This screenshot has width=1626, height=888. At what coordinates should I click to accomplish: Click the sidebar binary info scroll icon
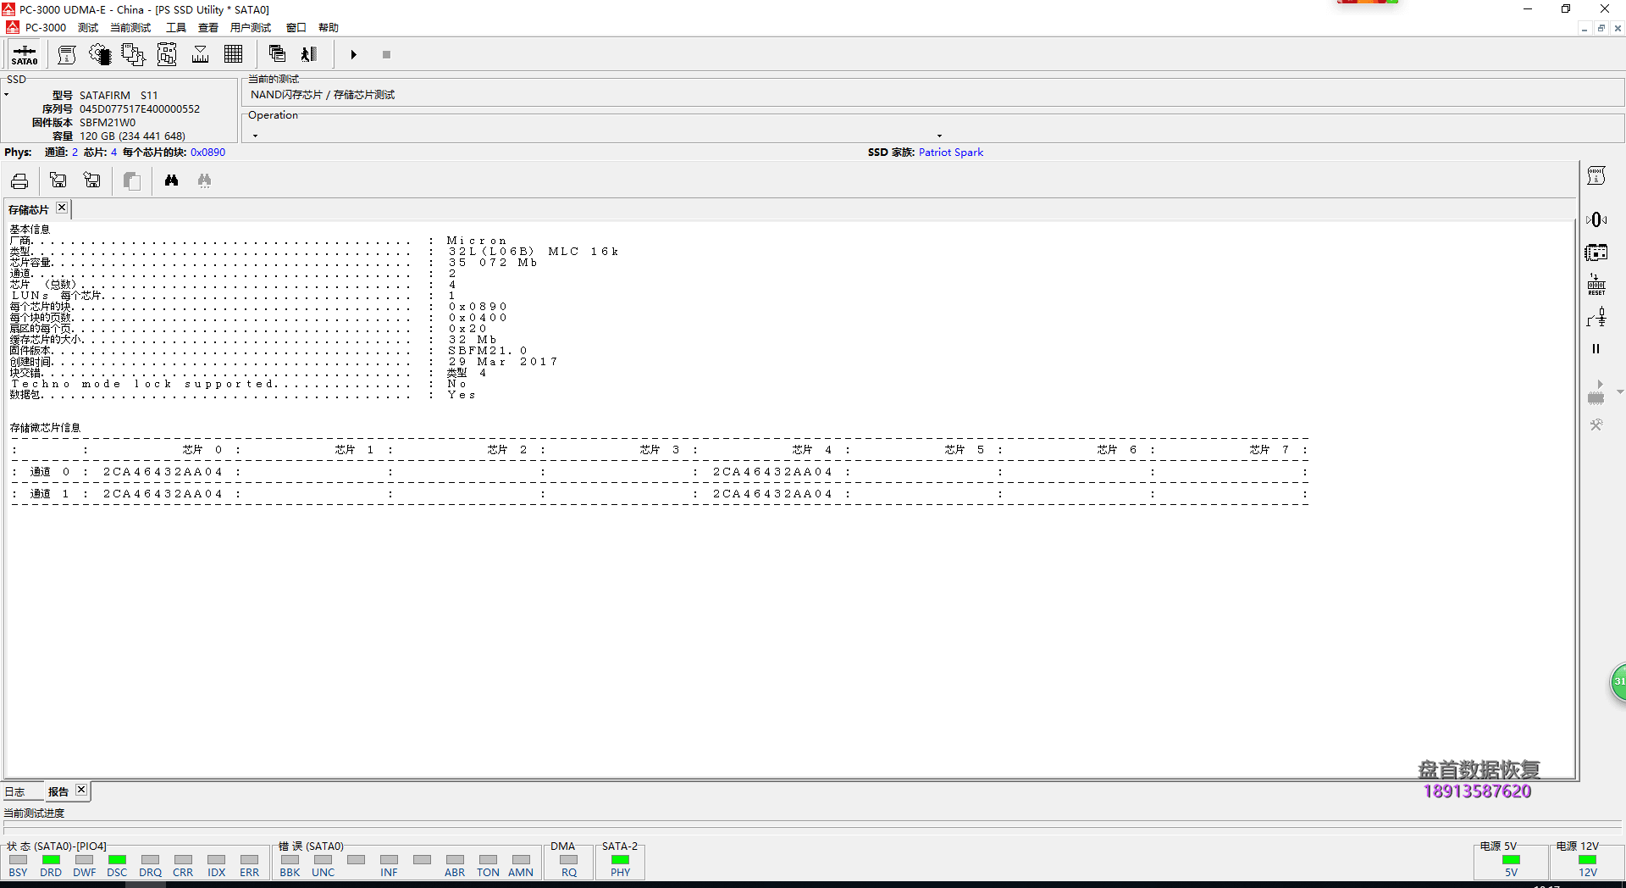[x=1596, y=176]
